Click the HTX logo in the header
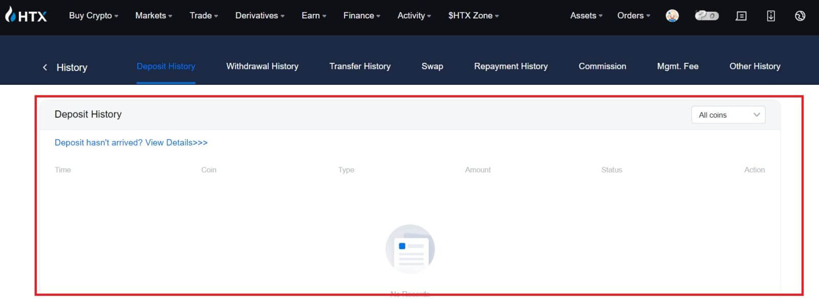 pos(26,15)
